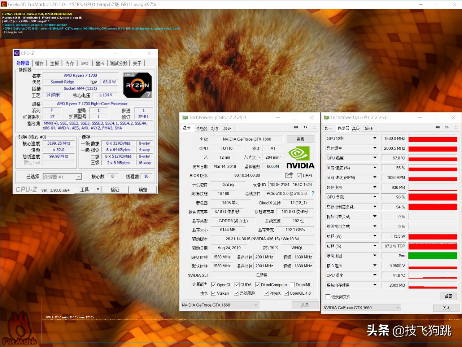Click the 验证 validate button in CPU-Z
This screenshot has width=462, height=347.
(115, 189)
